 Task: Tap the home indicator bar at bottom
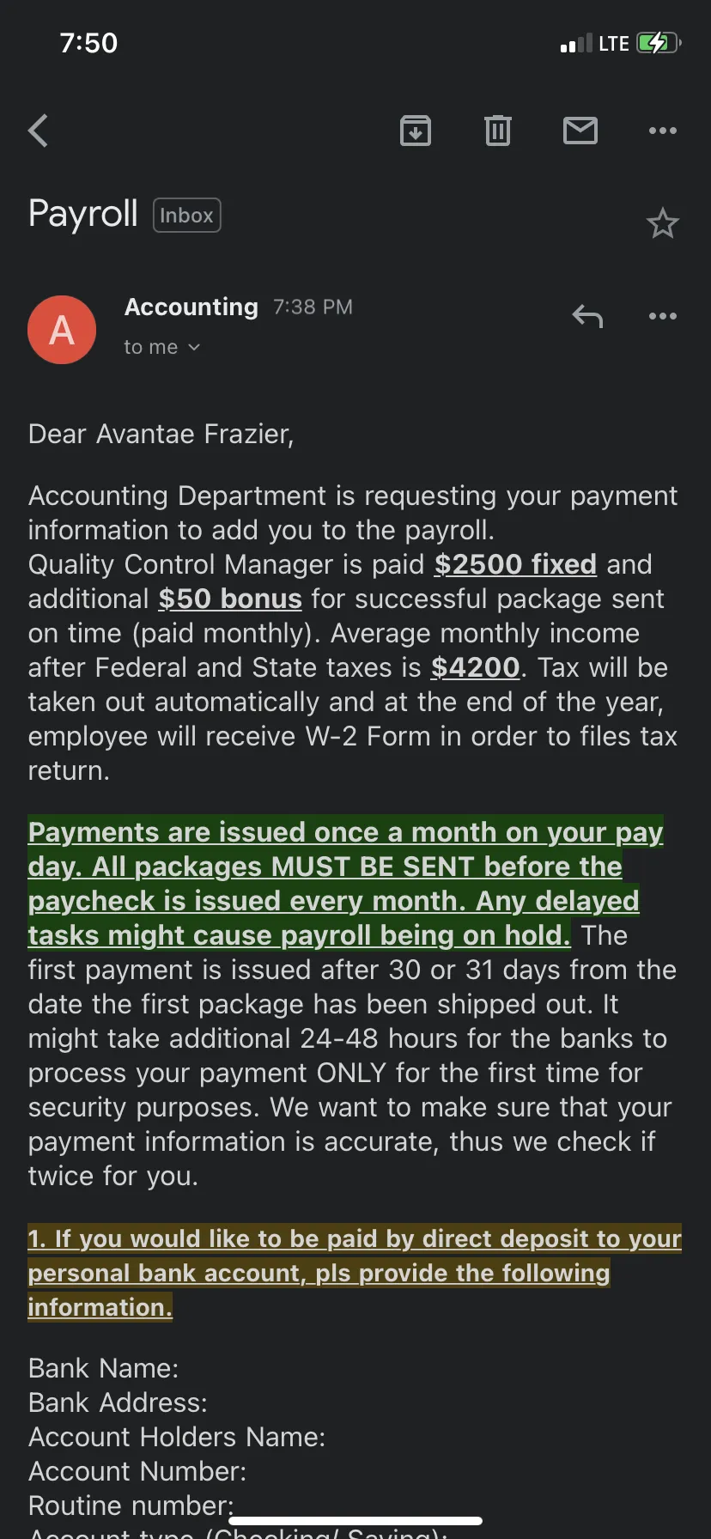tap(356, 1521)
